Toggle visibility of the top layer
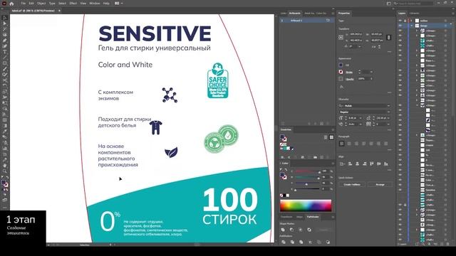This screenshot has width=456, height=256. 400,21
